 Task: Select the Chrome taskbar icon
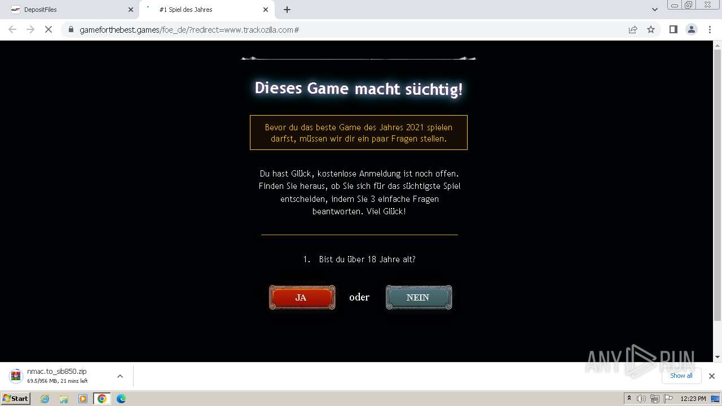pyautogui.click(x=102, y=399)
